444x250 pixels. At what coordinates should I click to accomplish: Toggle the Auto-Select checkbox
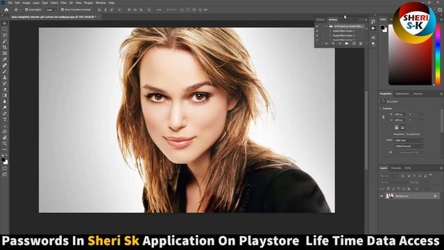[26, 10]
